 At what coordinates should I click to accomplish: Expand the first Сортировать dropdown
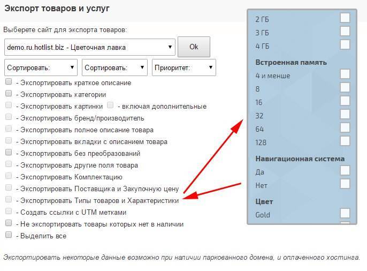pyautogui.click(x=41, y=68)
